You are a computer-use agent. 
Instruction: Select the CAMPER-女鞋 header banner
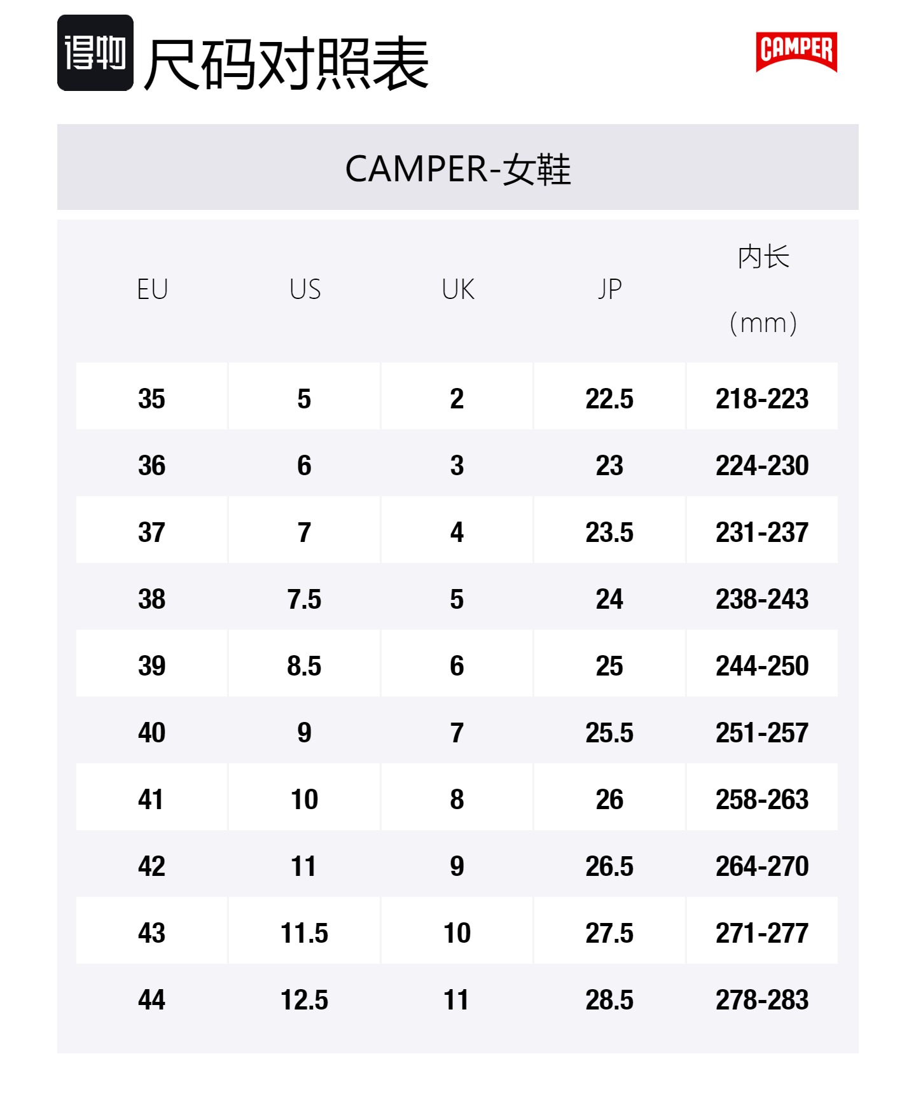[x=458, y=167]
